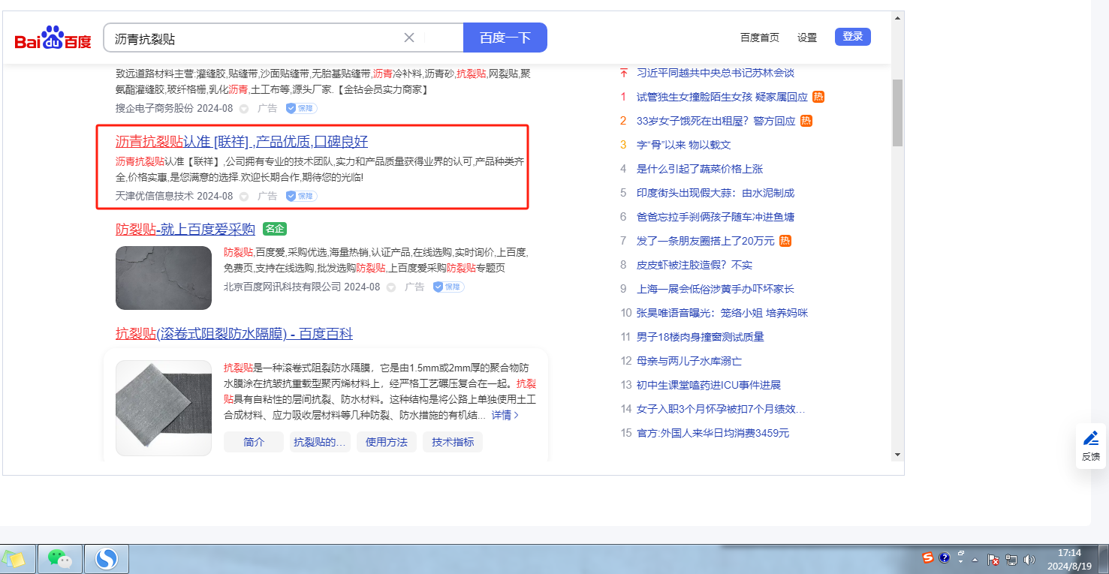Open the 反馈 feedback pencil icon
1109x574 pixels.
(1090, 438)
